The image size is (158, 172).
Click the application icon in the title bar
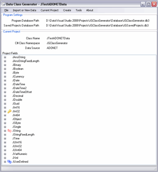pyautogui.click(x=3, y=4)
